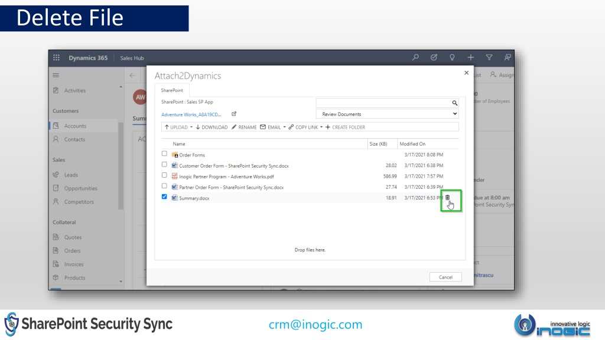Viewport: 605px width, 340px height.
Task: Click Create Folder in toolbar
Action: pyautogui.click(x=345, y=127)
